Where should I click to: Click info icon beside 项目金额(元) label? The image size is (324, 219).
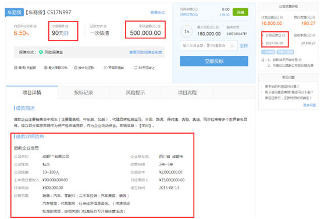[x=159, y=26]
